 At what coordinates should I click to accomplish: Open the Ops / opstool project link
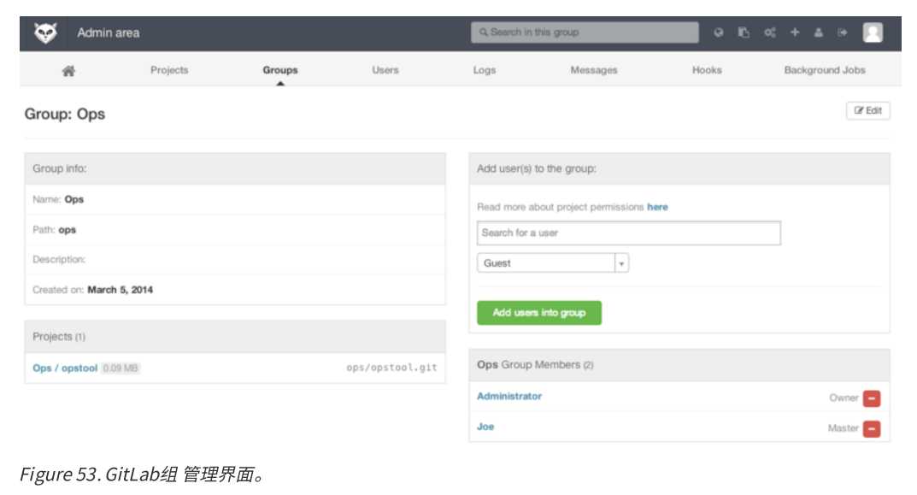65,368
